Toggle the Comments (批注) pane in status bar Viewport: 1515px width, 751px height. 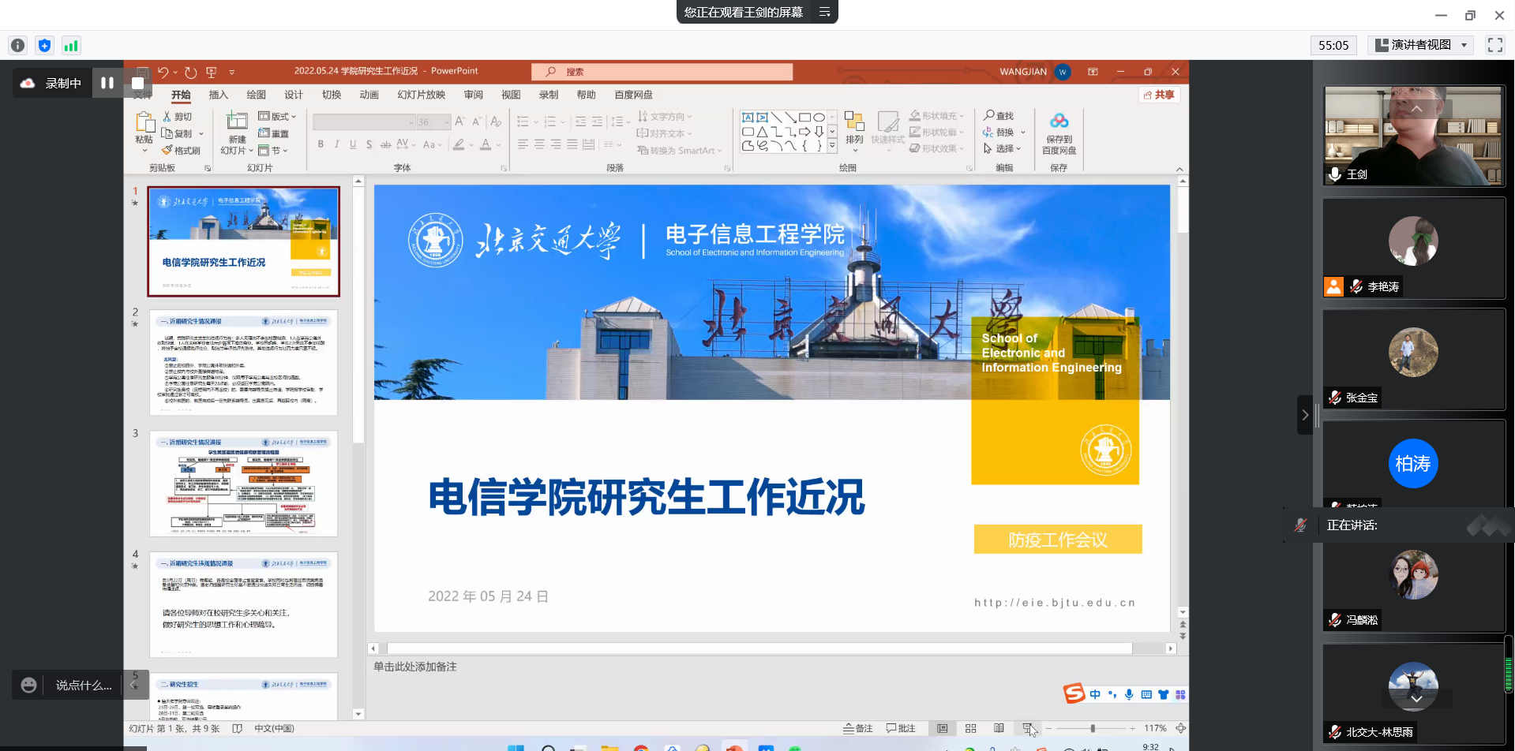[x=901, y=728]
